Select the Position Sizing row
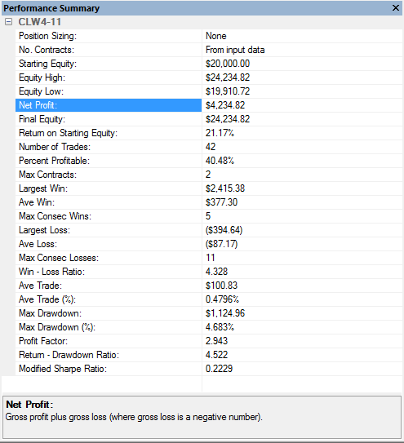This screenshot has height=443, width=404. point(209,36)
